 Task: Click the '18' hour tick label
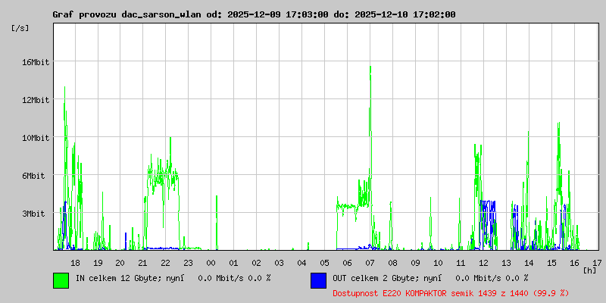tap(75, 263)
